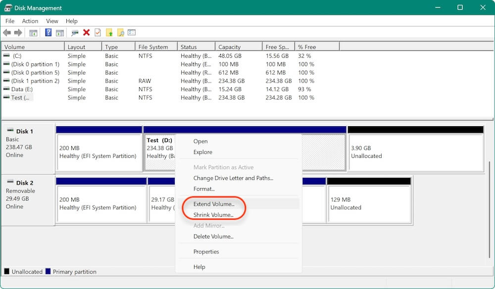This screenshot has width=495, height=289.
Task: Toggle the action pane visibility icon
Action: pyautogui.click(x=59, y=32)
